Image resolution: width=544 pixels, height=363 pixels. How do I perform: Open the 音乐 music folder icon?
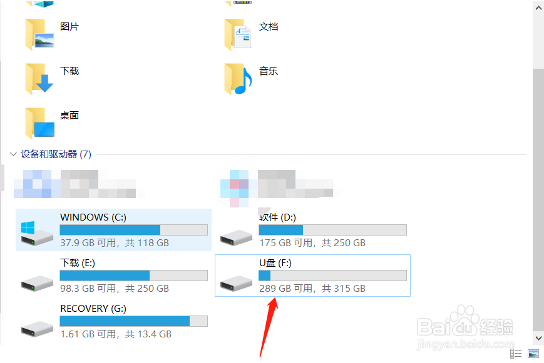(x=238, y=79)
